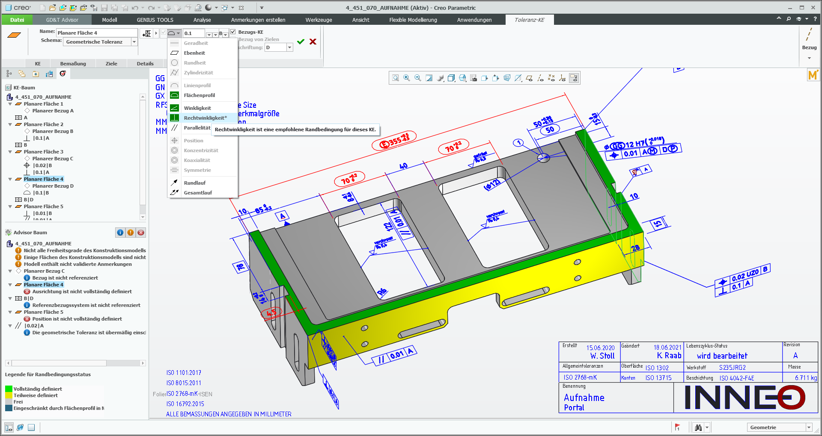Cancel with the red X button

[x=313, y=41]
